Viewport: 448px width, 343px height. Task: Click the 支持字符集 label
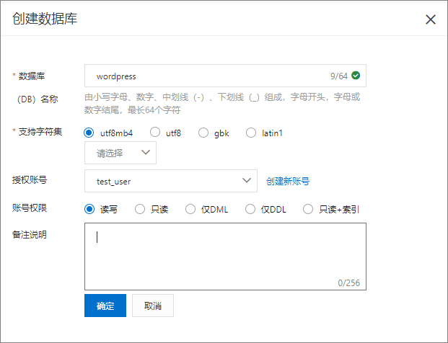[40, 132]
